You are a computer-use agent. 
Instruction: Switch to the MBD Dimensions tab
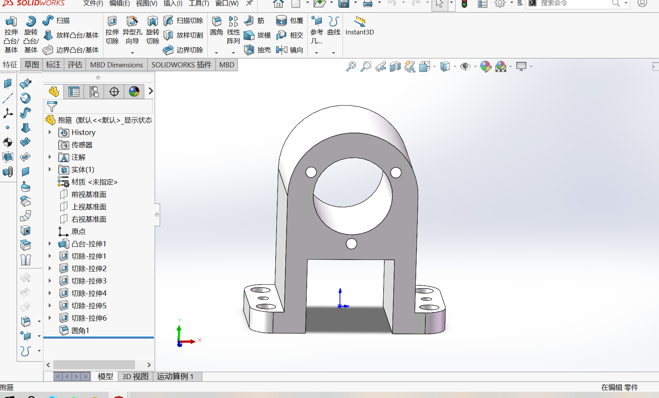tap(117, 65)
